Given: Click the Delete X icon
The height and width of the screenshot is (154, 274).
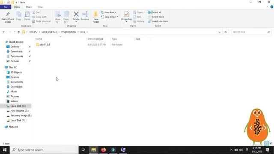Looking at the screenshot, I should pos(76,14).
